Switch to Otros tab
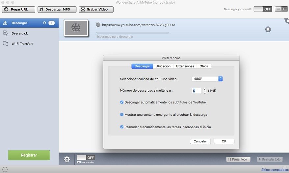Screen dimensions: 289x173 204,66
